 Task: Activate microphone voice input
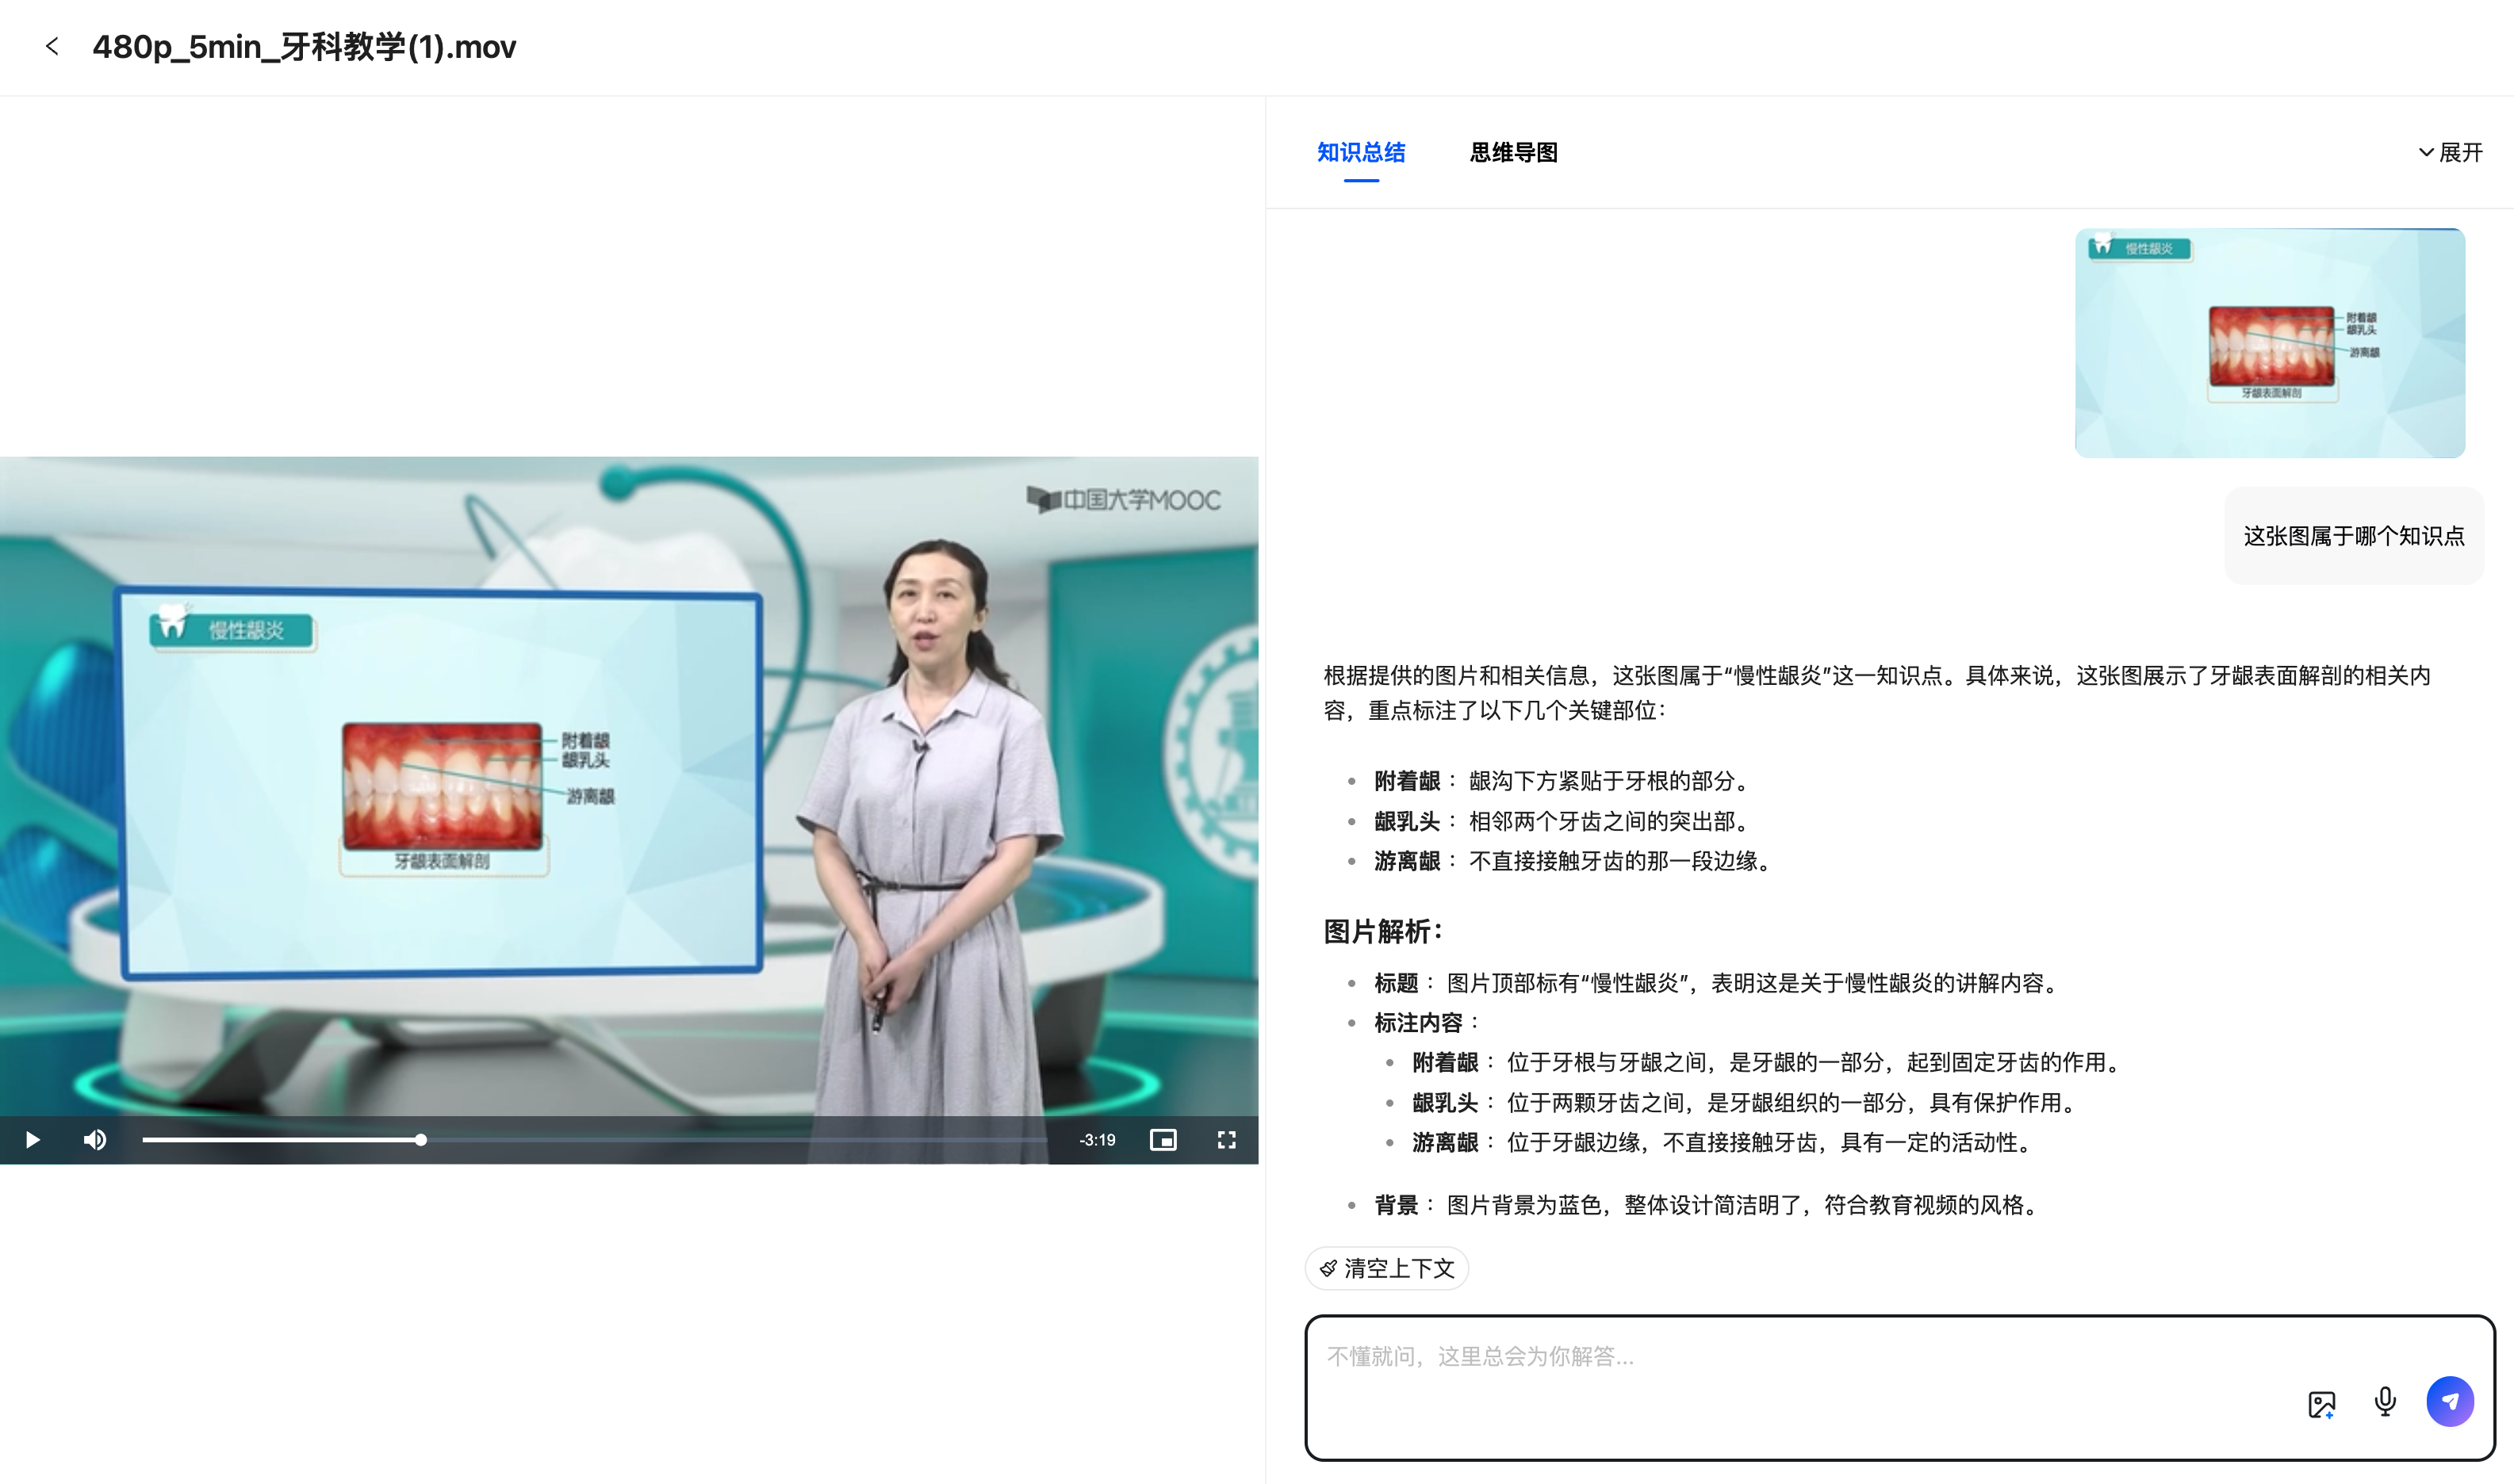[2385, 1402]
